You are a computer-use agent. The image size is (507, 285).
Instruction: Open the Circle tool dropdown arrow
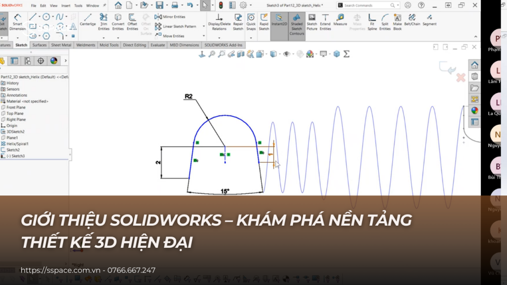pos(52,16)
